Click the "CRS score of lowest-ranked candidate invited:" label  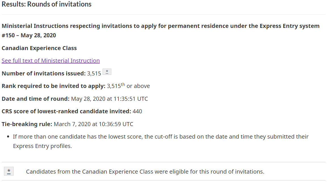click(x=66, y=111)
